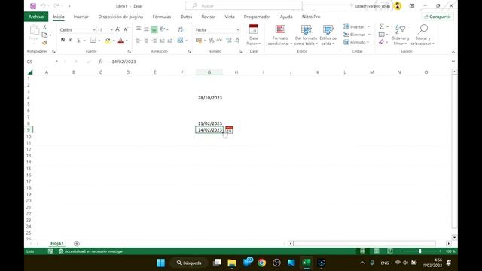Image resolution: width=482 pixels, height=271 pixels.
Task: Expand the Insertar cells dropdown arrow
Action: pyautogui.click(x=368, y=27)
